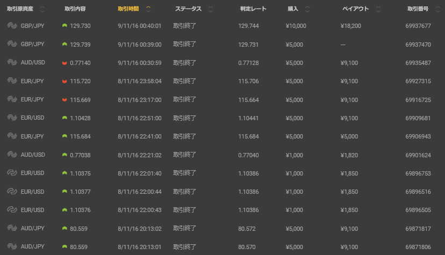Click the ¥18,200 payout cell
Image resolution: width=445 pixels, height=255 pixels.
coord(350,26)
